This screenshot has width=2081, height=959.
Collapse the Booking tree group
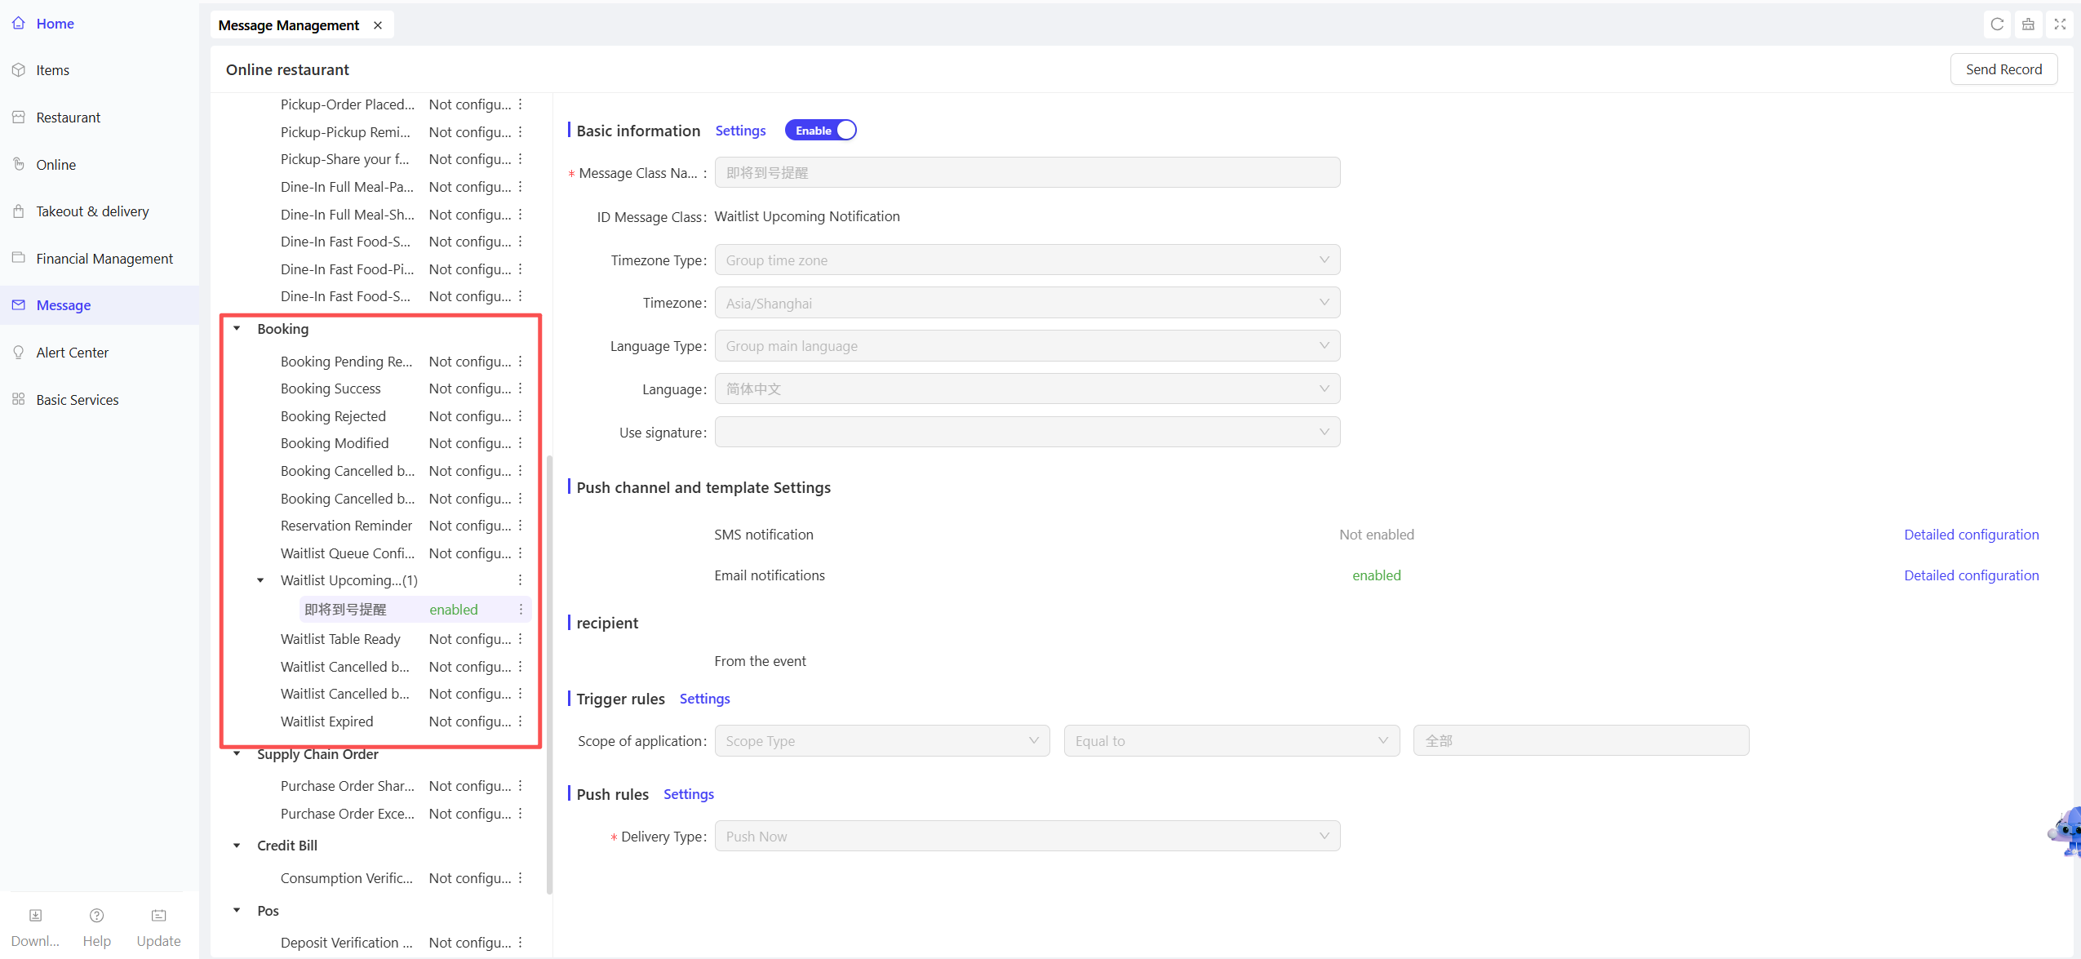click(x=237, y=329)
